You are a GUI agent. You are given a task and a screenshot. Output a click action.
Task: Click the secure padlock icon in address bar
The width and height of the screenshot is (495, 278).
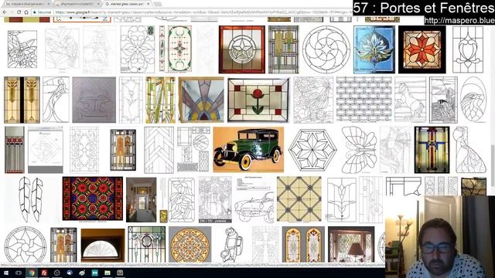[x=35, y=12]
